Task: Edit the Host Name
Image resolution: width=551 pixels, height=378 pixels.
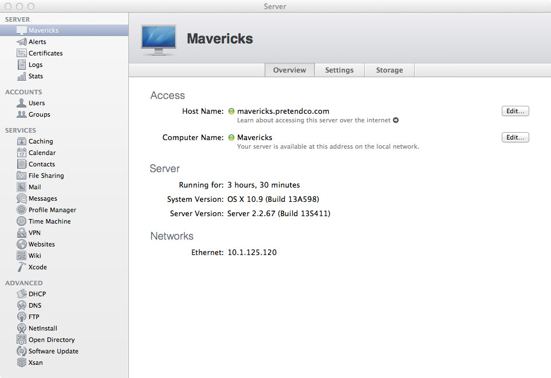Action: click(x=515, y=112)
